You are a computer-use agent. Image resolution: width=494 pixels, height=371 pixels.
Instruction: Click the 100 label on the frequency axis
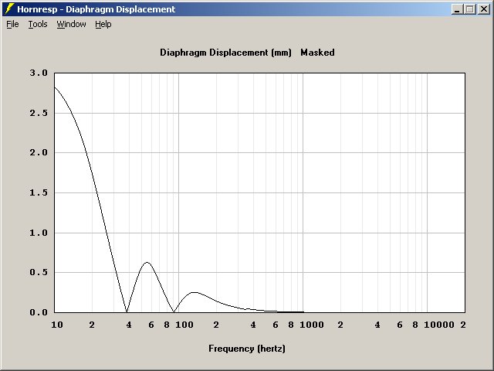[x=184, y=325]
